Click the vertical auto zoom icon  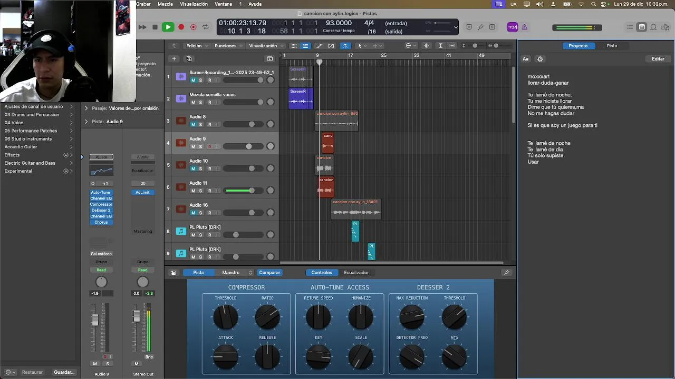(x=441, y=46)
